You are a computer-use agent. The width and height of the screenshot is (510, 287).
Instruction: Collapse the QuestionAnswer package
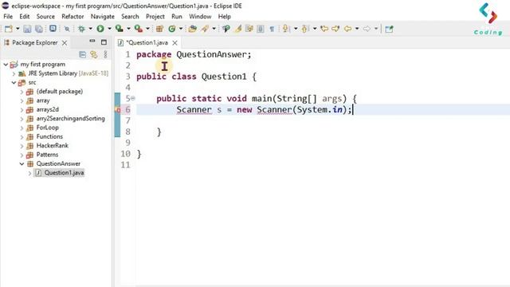click(x=22, y=163)
